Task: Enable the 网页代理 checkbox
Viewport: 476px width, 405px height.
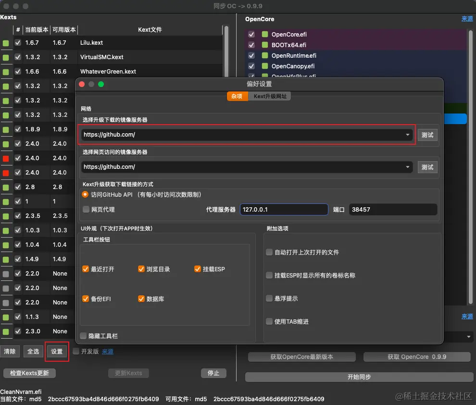Action: 87,209
